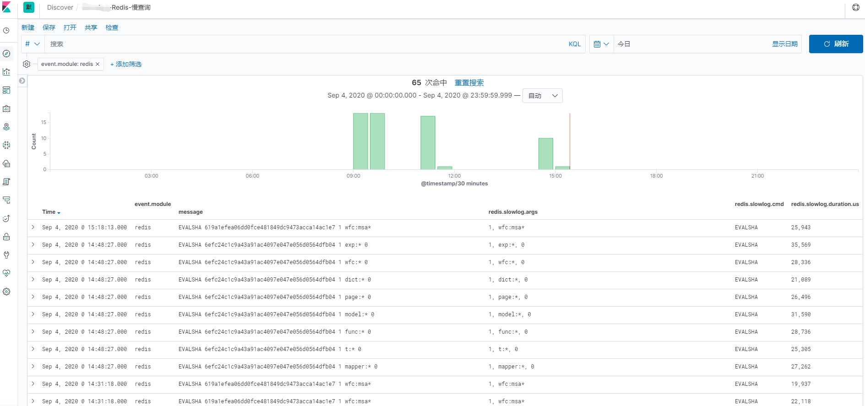Viewport: 865px width, 406px height.
Task: Open Maps icon in sidebar
Action: tap(6, 127)
